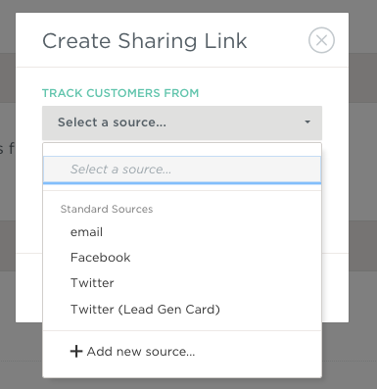The height and width of the screenshot is (389, 377).
Task: Click the grey overlay left of the dialog
Action: (x=8, y=196)
